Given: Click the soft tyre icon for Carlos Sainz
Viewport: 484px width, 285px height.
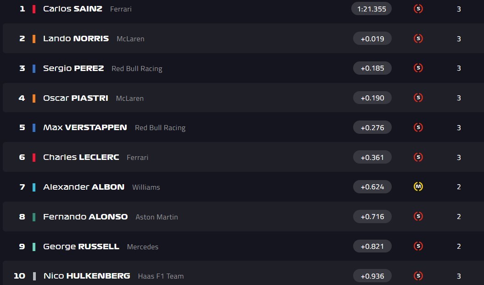Looking at the screenshot, I should click(x=418, y=9).
